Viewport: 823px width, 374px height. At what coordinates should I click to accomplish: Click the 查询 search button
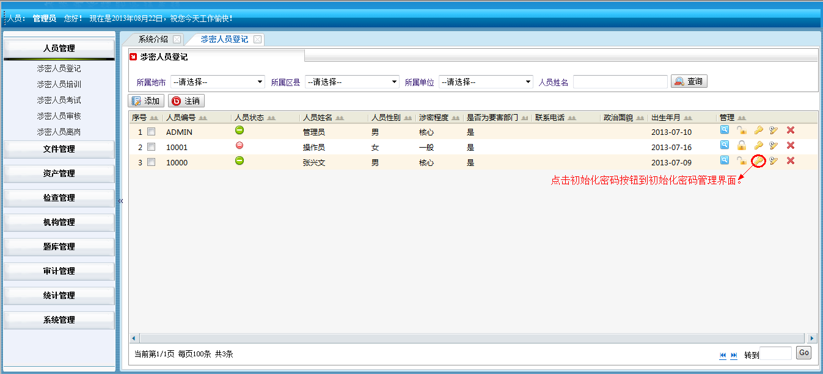coord(689,82)
